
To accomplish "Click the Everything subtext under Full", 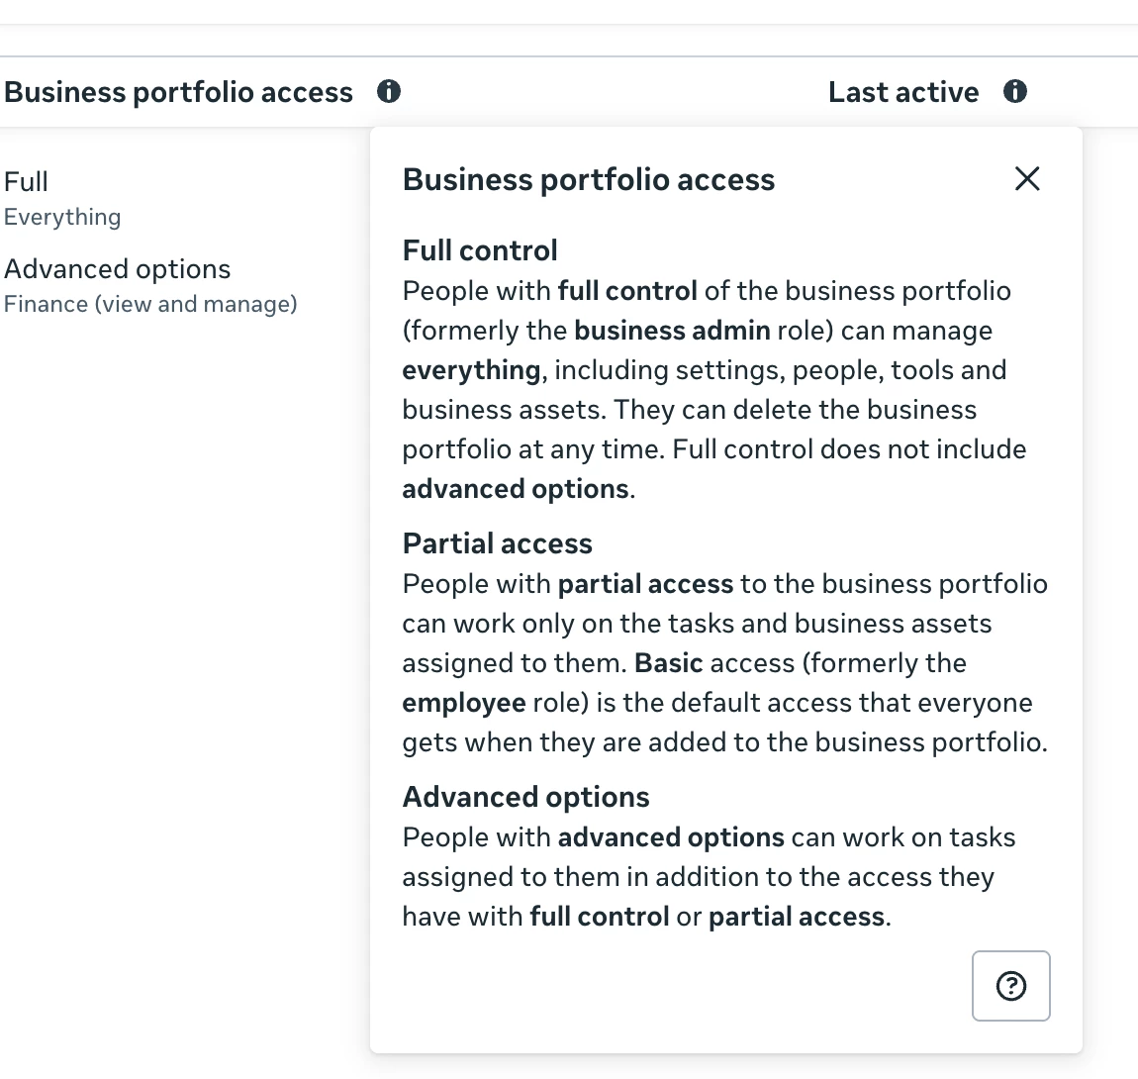I will pyautogui.click(x=62, y=217).
